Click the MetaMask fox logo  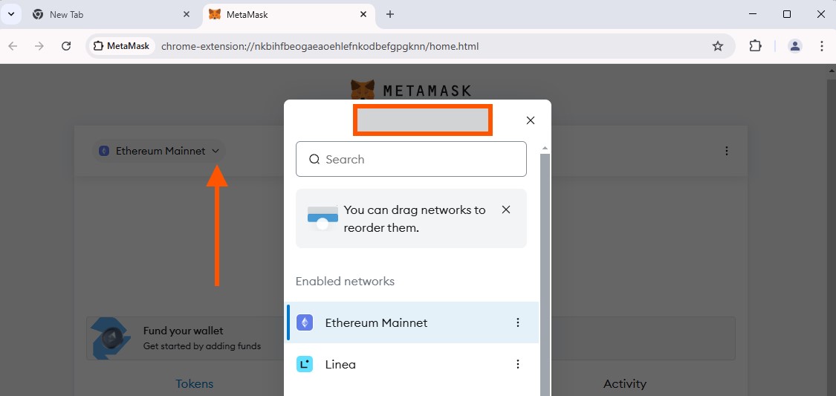tap(363, 89)
